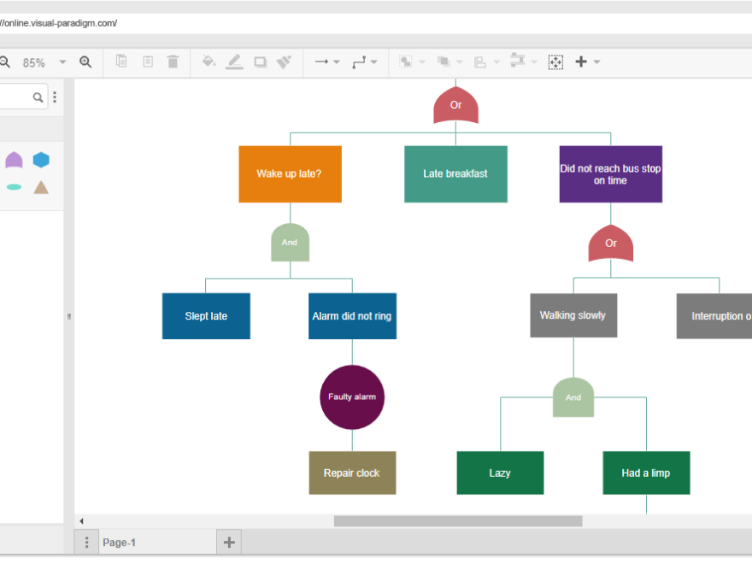This screenshot has width=752, height=564.
Task: Open the connector line style dropdown
Action: pos(373,62)
